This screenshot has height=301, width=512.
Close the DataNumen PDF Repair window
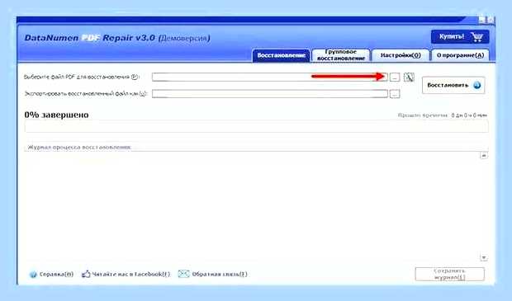491,20
